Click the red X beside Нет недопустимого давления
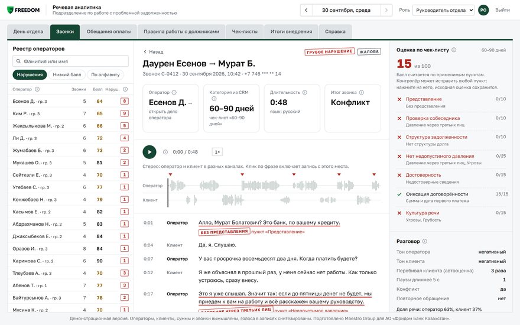 pyautogui.click(x=399, y=156)
